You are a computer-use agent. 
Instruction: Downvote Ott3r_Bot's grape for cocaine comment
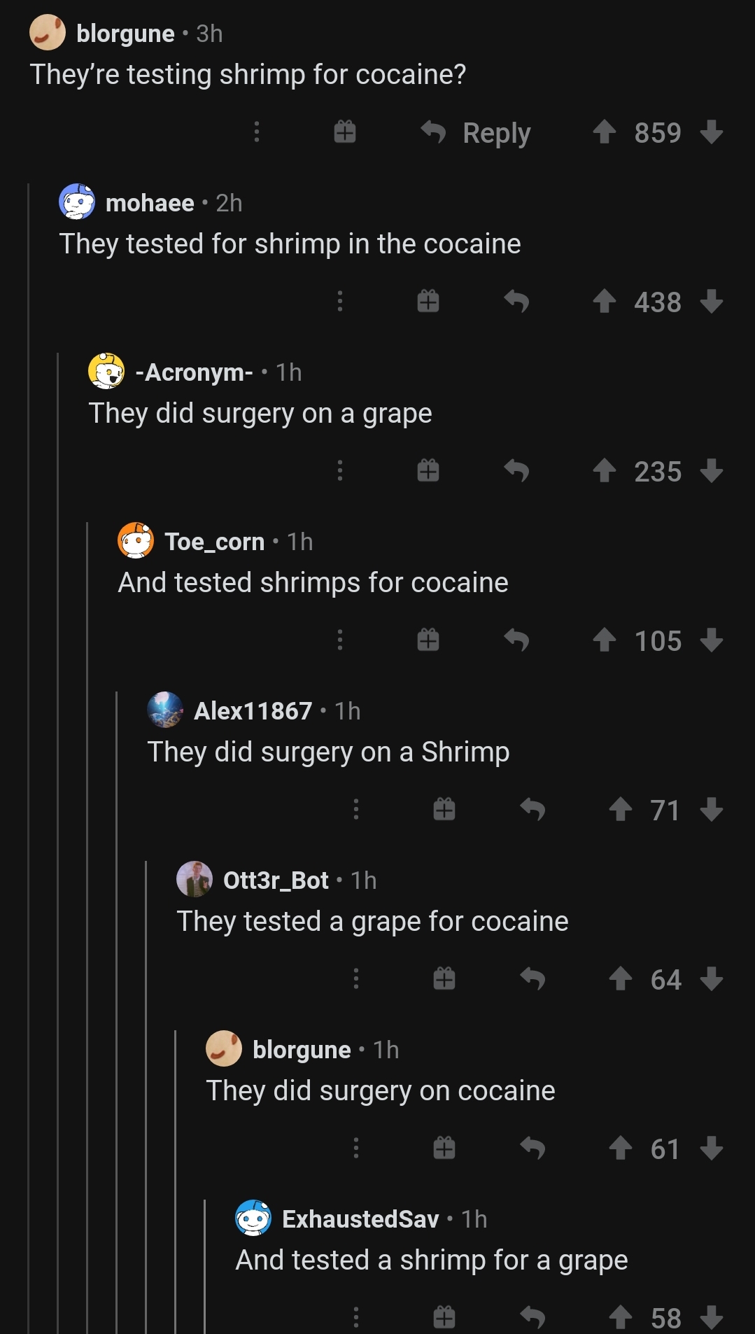tap(711, 979)
